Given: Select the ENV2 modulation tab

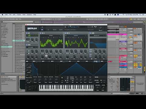Looking at the screenshot, I should click(x=43, y=61).
